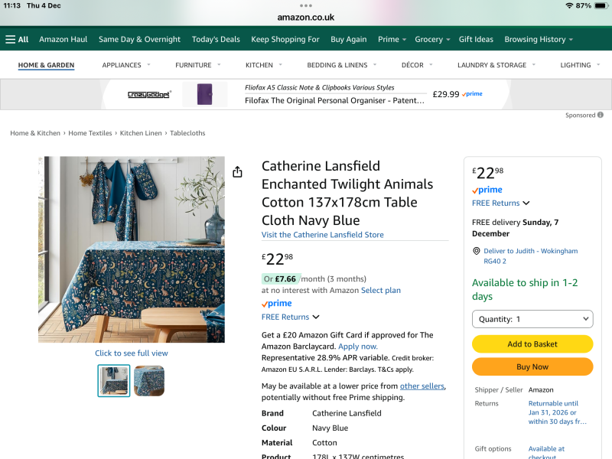Viewport: 612px width, 459px height.
Task: Click the prime badge on the Filofax banner ad
Action: click(x=472, y=94)
